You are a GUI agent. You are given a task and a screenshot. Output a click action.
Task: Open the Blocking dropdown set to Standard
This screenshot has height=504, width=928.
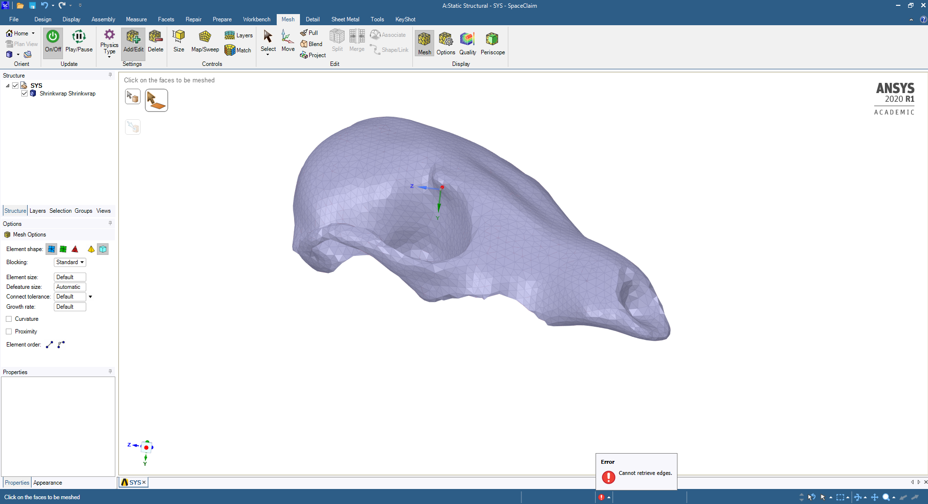(x=69, y=262)
